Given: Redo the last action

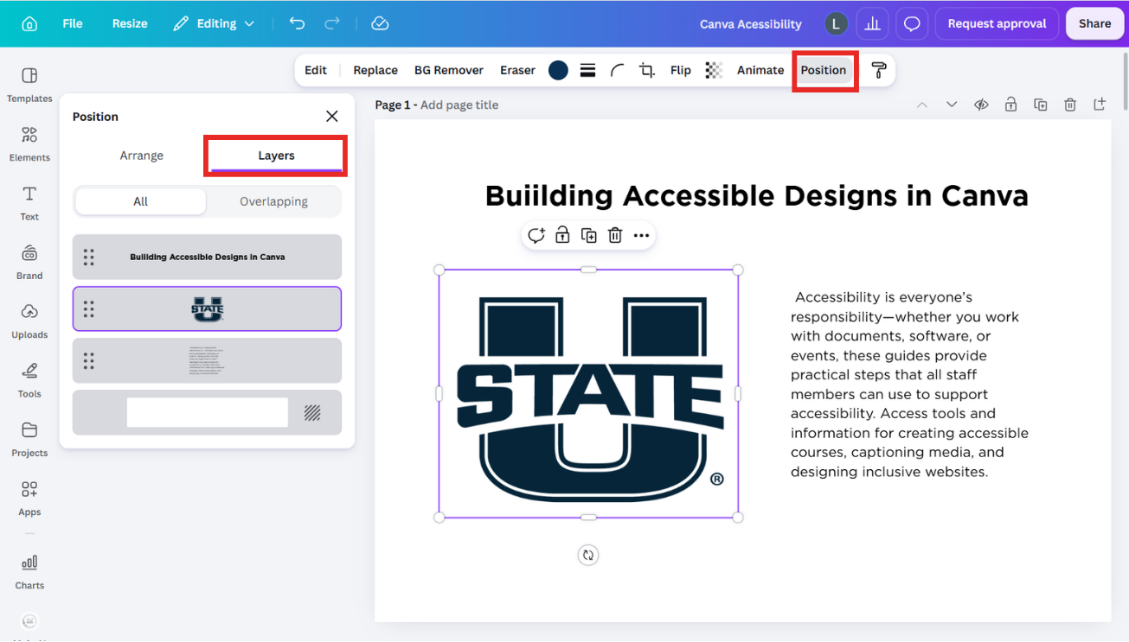Looking at the screenshot, I should tap(332, 24).
